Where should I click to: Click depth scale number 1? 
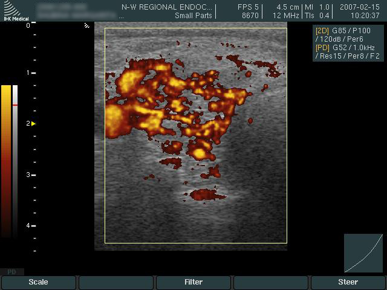coord(28,72)
